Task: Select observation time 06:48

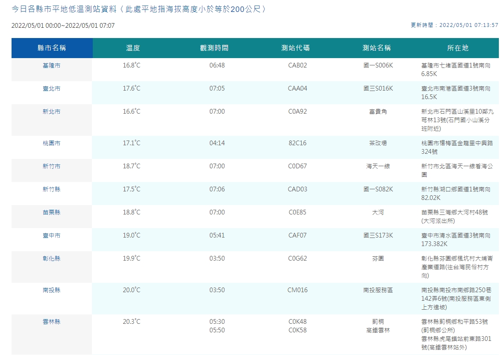Action: click(217, 65)
